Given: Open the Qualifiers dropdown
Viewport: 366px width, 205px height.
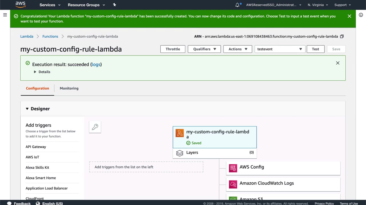Looking at the screenshot, I should pos(204,49).
